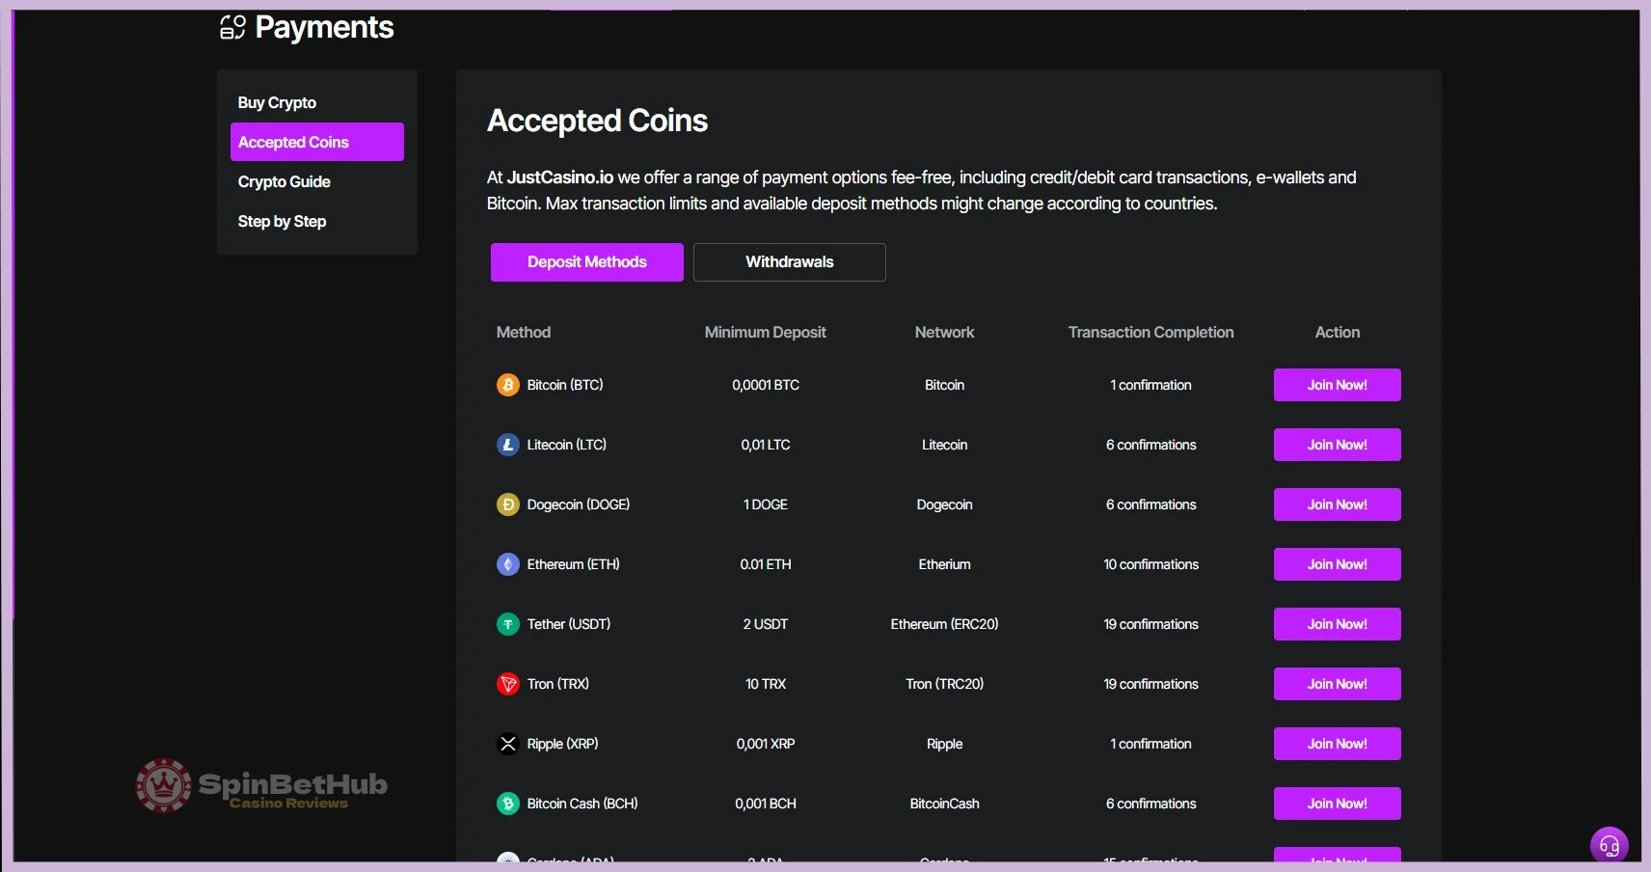Click the 2 USDT minimum deposit value
This screenshot has height=872, width=1651.
tap(766, 624)
